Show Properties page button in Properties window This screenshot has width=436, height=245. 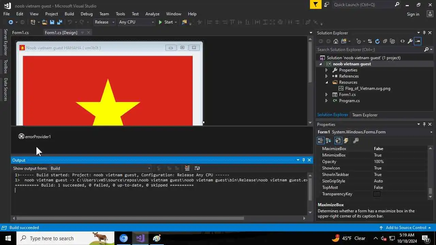338,141
